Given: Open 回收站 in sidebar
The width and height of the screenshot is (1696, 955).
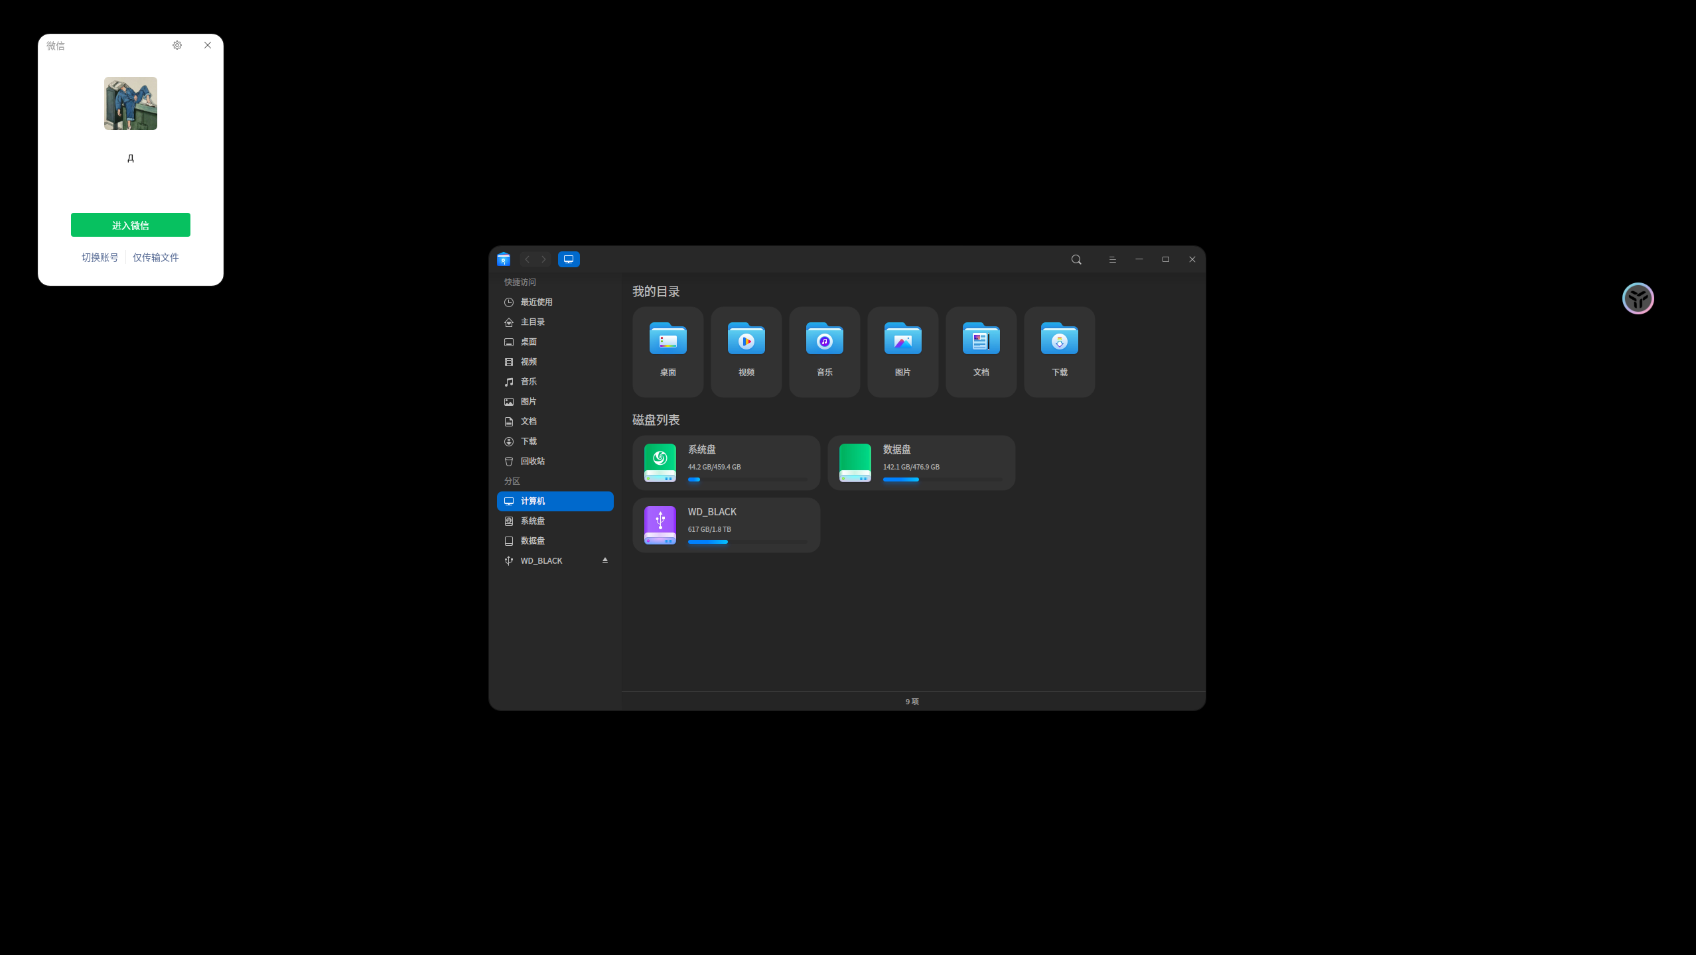Looking at the screenshot, I should (x=555, y=461).
